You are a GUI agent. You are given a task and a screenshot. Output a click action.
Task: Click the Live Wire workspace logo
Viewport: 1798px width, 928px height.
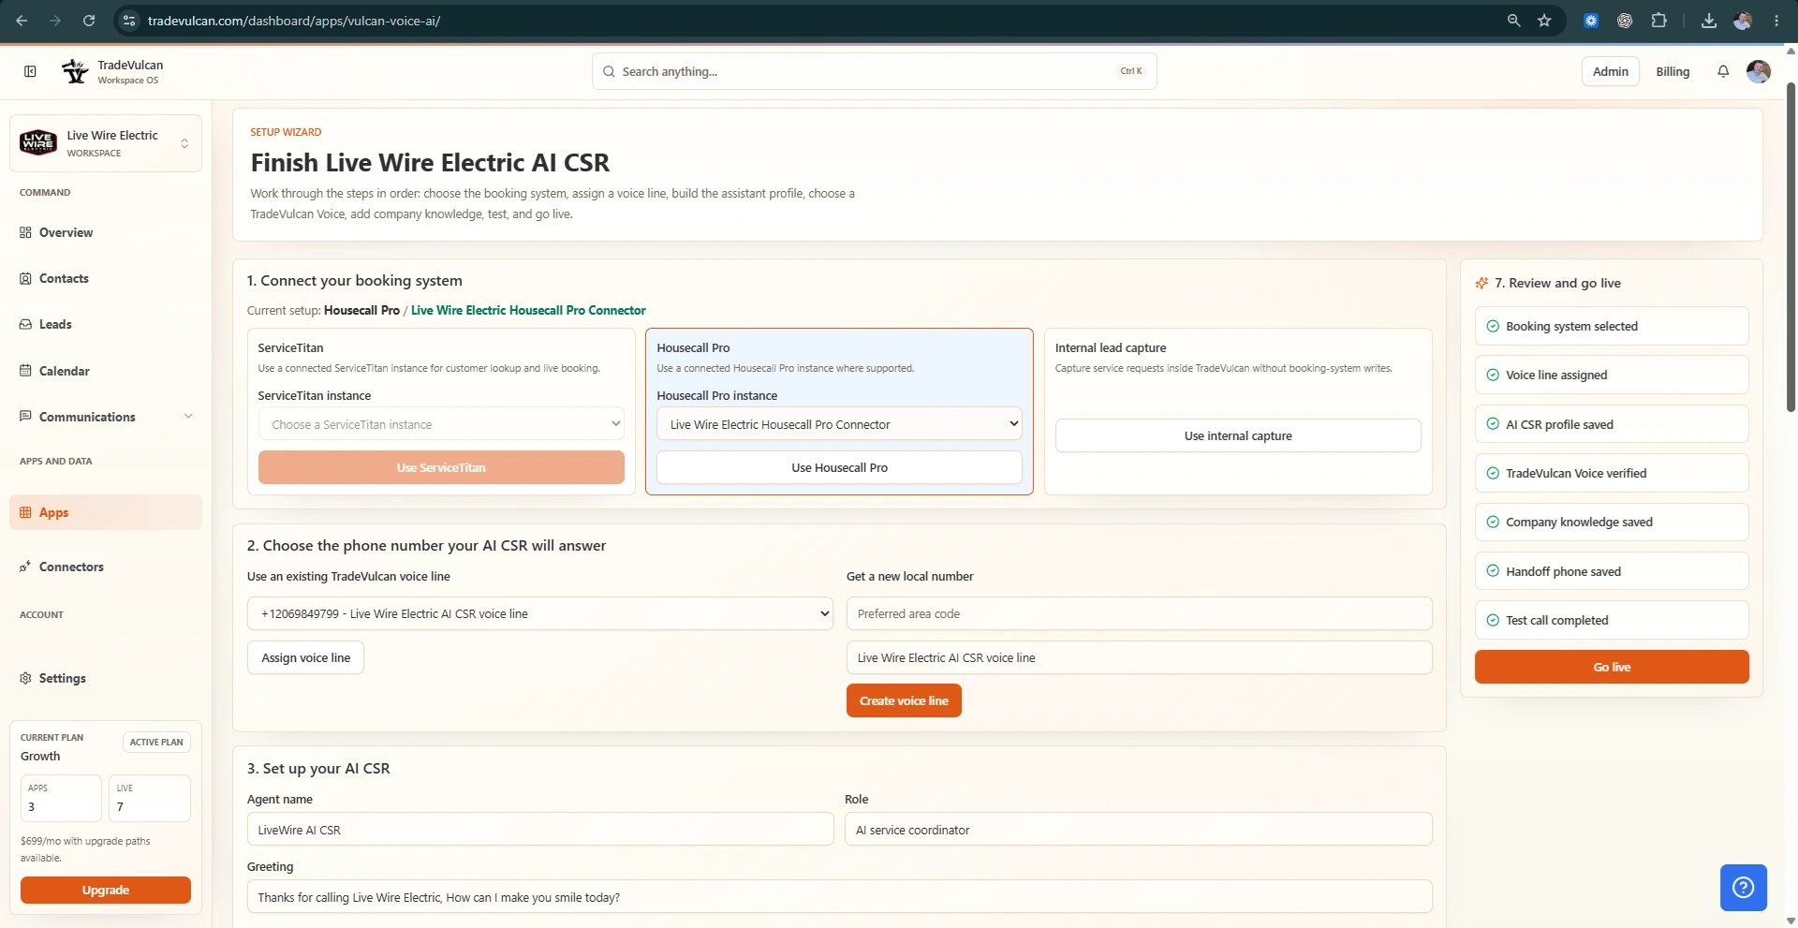(38, 142)
